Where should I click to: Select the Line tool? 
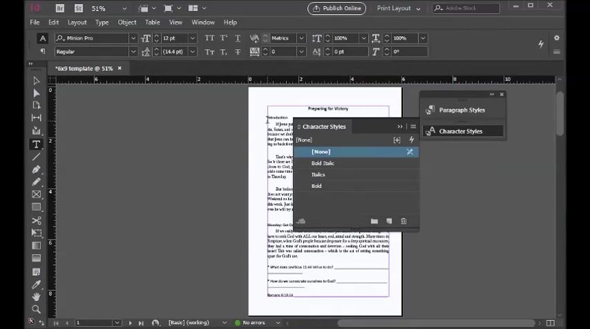click(x=36, y=157)
